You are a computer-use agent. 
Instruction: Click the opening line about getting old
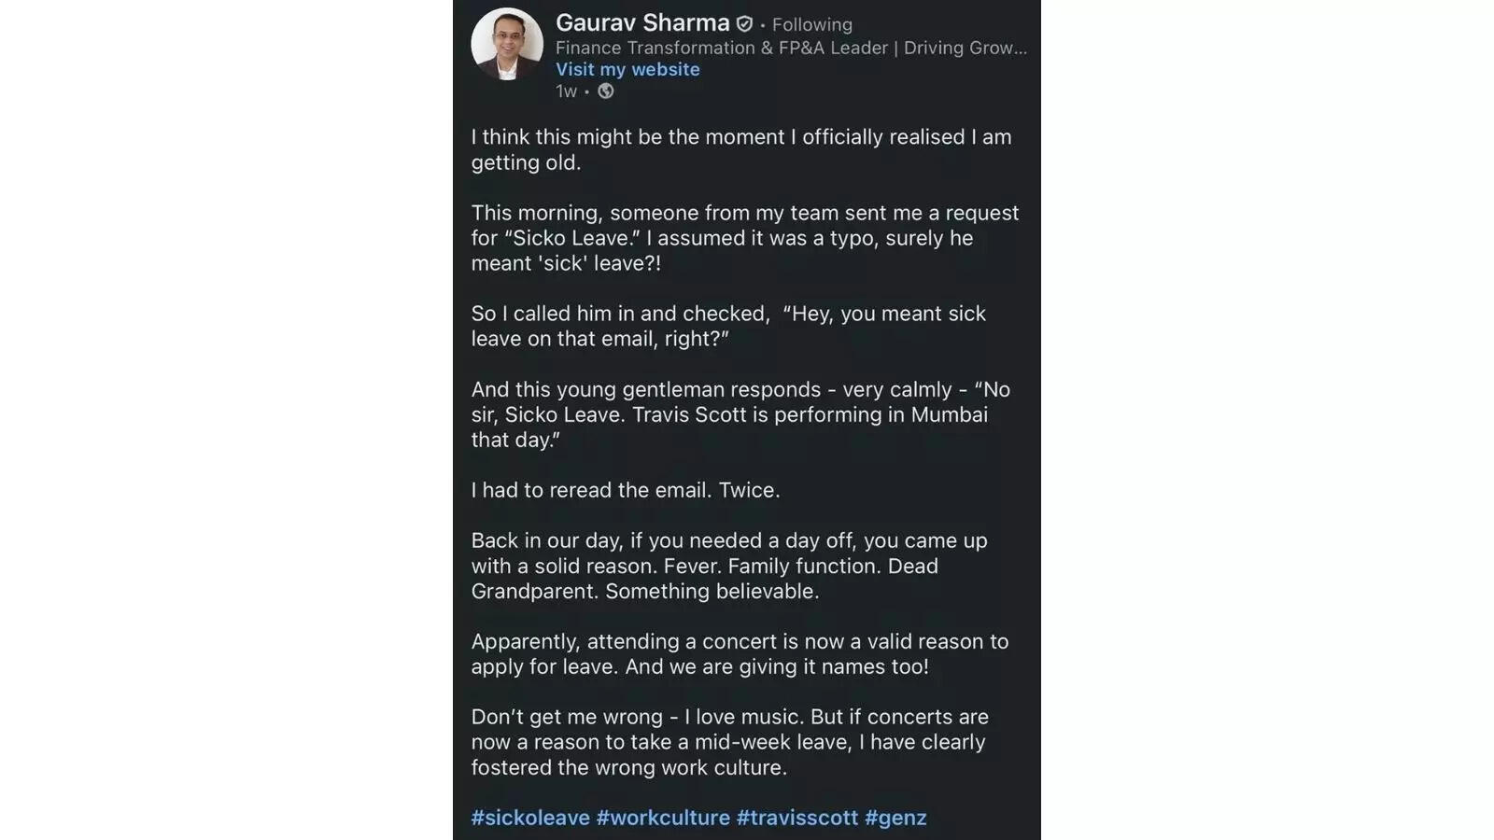coord(740,149)
